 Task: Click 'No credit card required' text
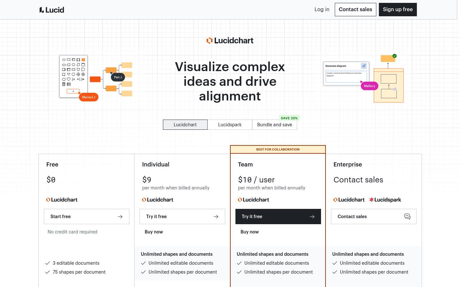click(x=73, y=232)
